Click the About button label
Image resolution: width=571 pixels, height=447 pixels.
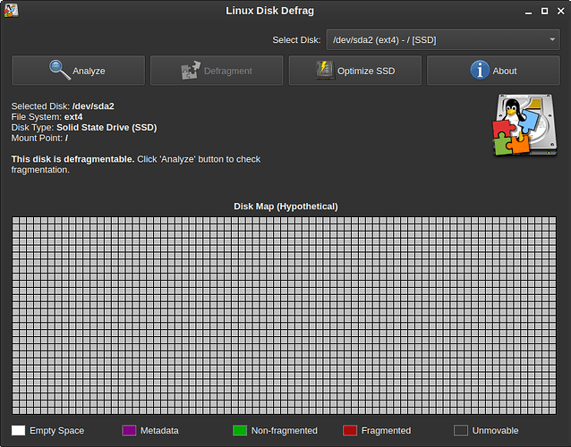505,71
